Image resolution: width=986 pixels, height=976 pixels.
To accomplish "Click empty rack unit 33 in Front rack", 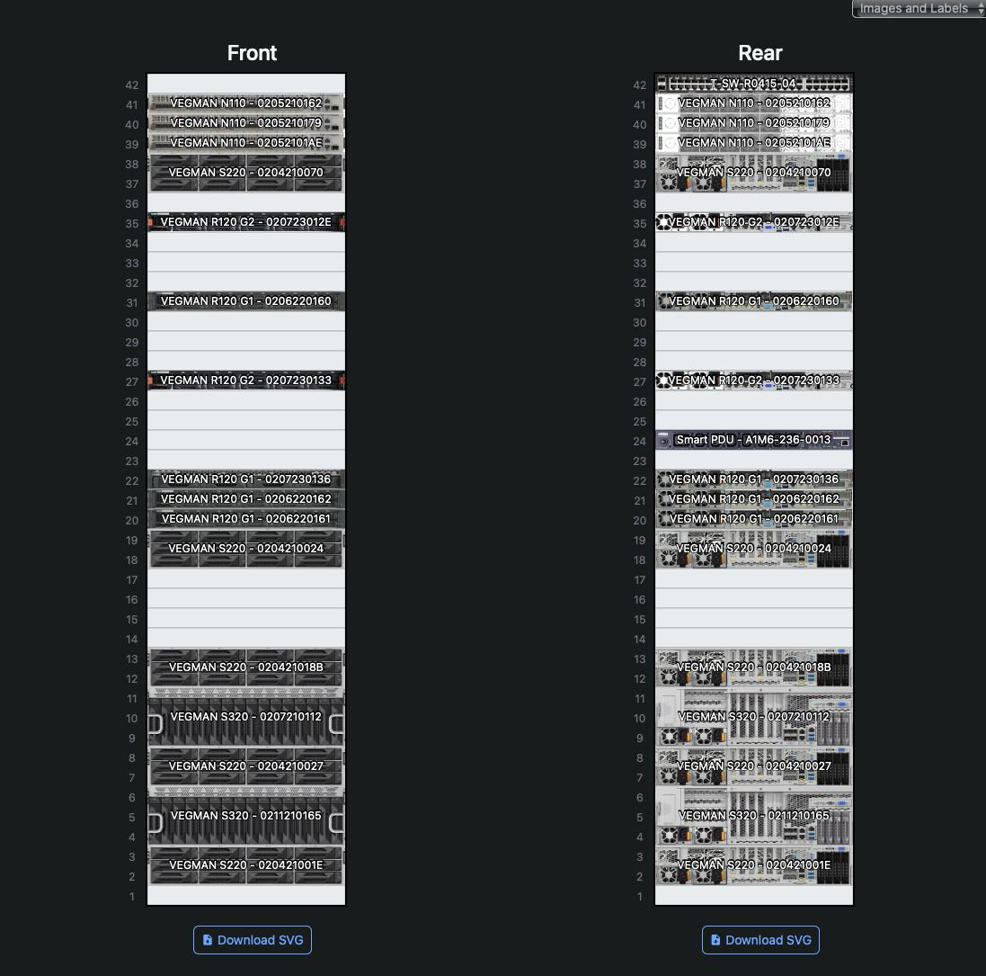I will click(x=245, y=263).
